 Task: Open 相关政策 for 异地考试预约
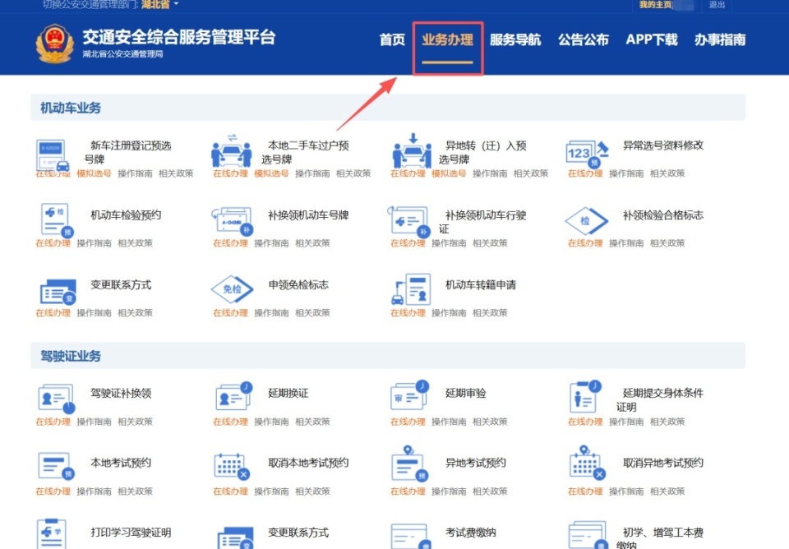[490, 491]
